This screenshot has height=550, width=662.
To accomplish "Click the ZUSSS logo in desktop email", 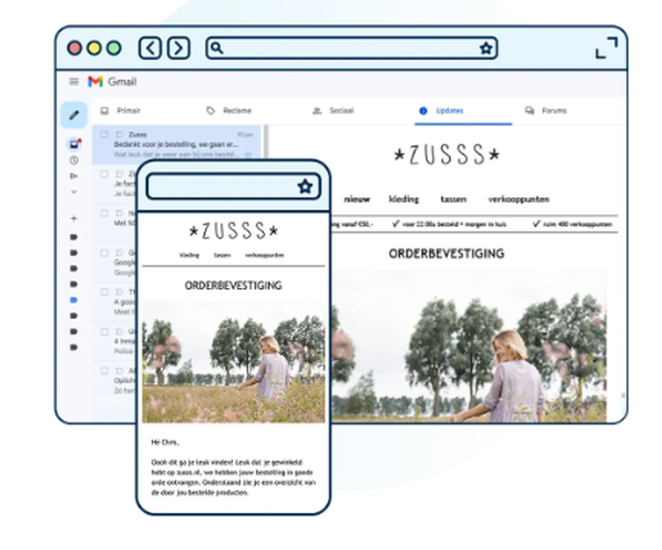I will pyautogui.click(x=447, y=154).
